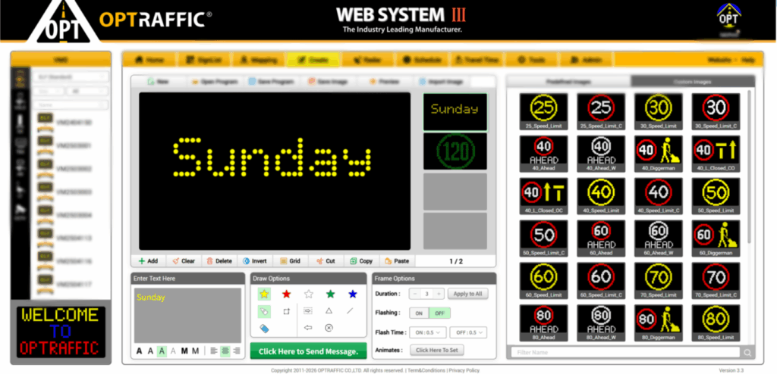The image size is (777, 374).
Task: Copy the frame content
Action: tap(362, 260)
